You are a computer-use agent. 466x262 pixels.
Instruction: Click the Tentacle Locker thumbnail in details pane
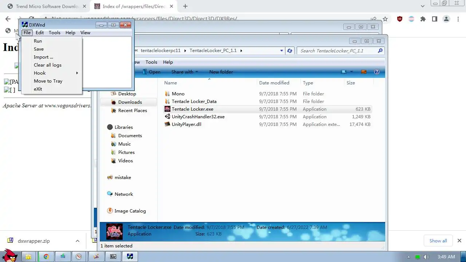coord(114,231)
